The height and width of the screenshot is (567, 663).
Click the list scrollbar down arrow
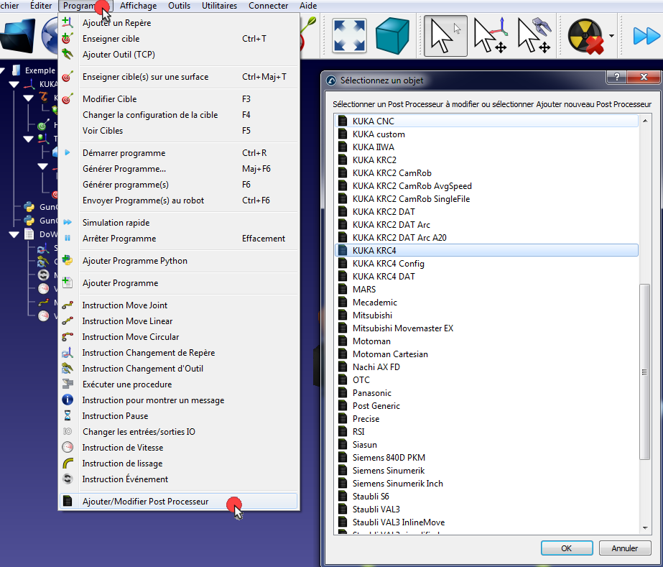click(x=645, y=528)
